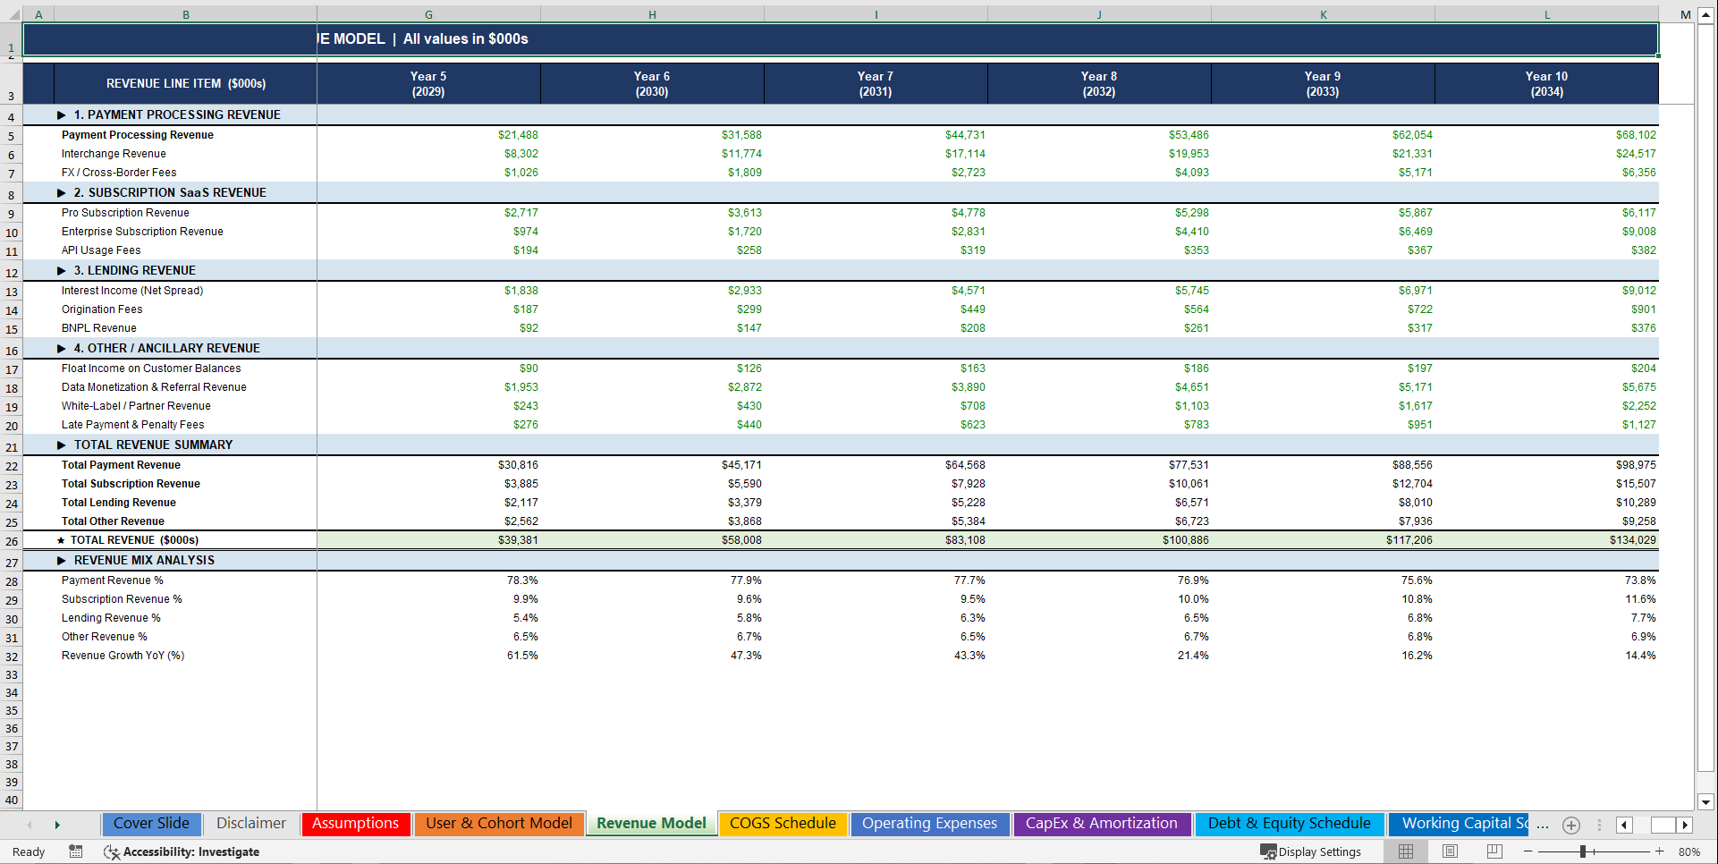Image resolution: width=1718 pixels, height=864 pixels.
Task: Click the zoom out minus icon
Action: point(1529,851)
